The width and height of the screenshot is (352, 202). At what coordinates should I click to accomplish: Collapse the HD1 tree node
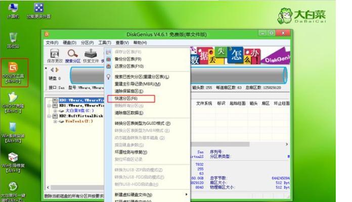click(x=49, y=106)
